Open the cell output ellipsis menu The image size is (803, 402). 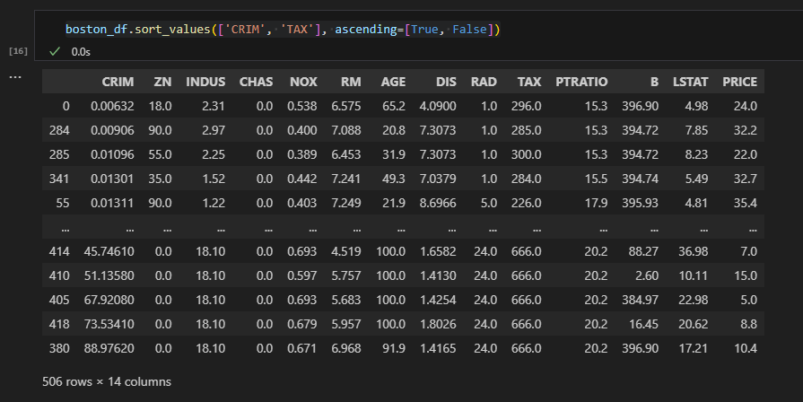[x=15, y=77]
